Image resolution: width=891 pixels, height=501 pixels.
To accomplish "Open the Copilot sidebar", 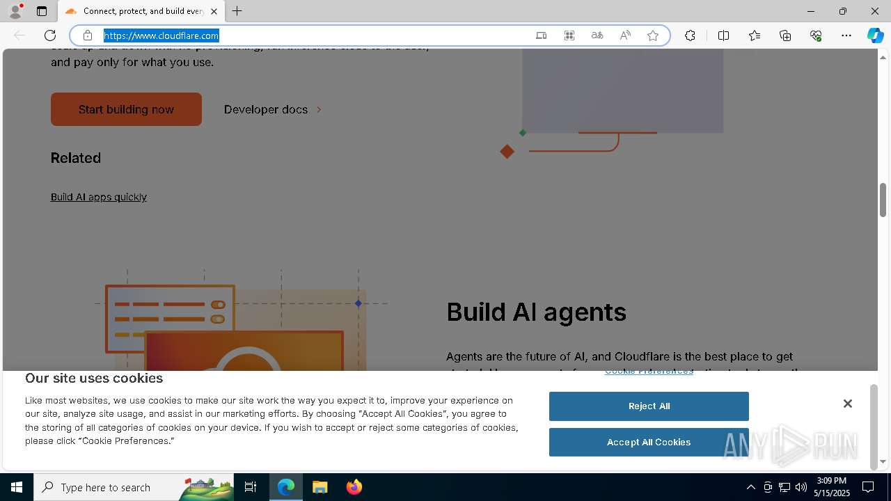I will point(875,35).
